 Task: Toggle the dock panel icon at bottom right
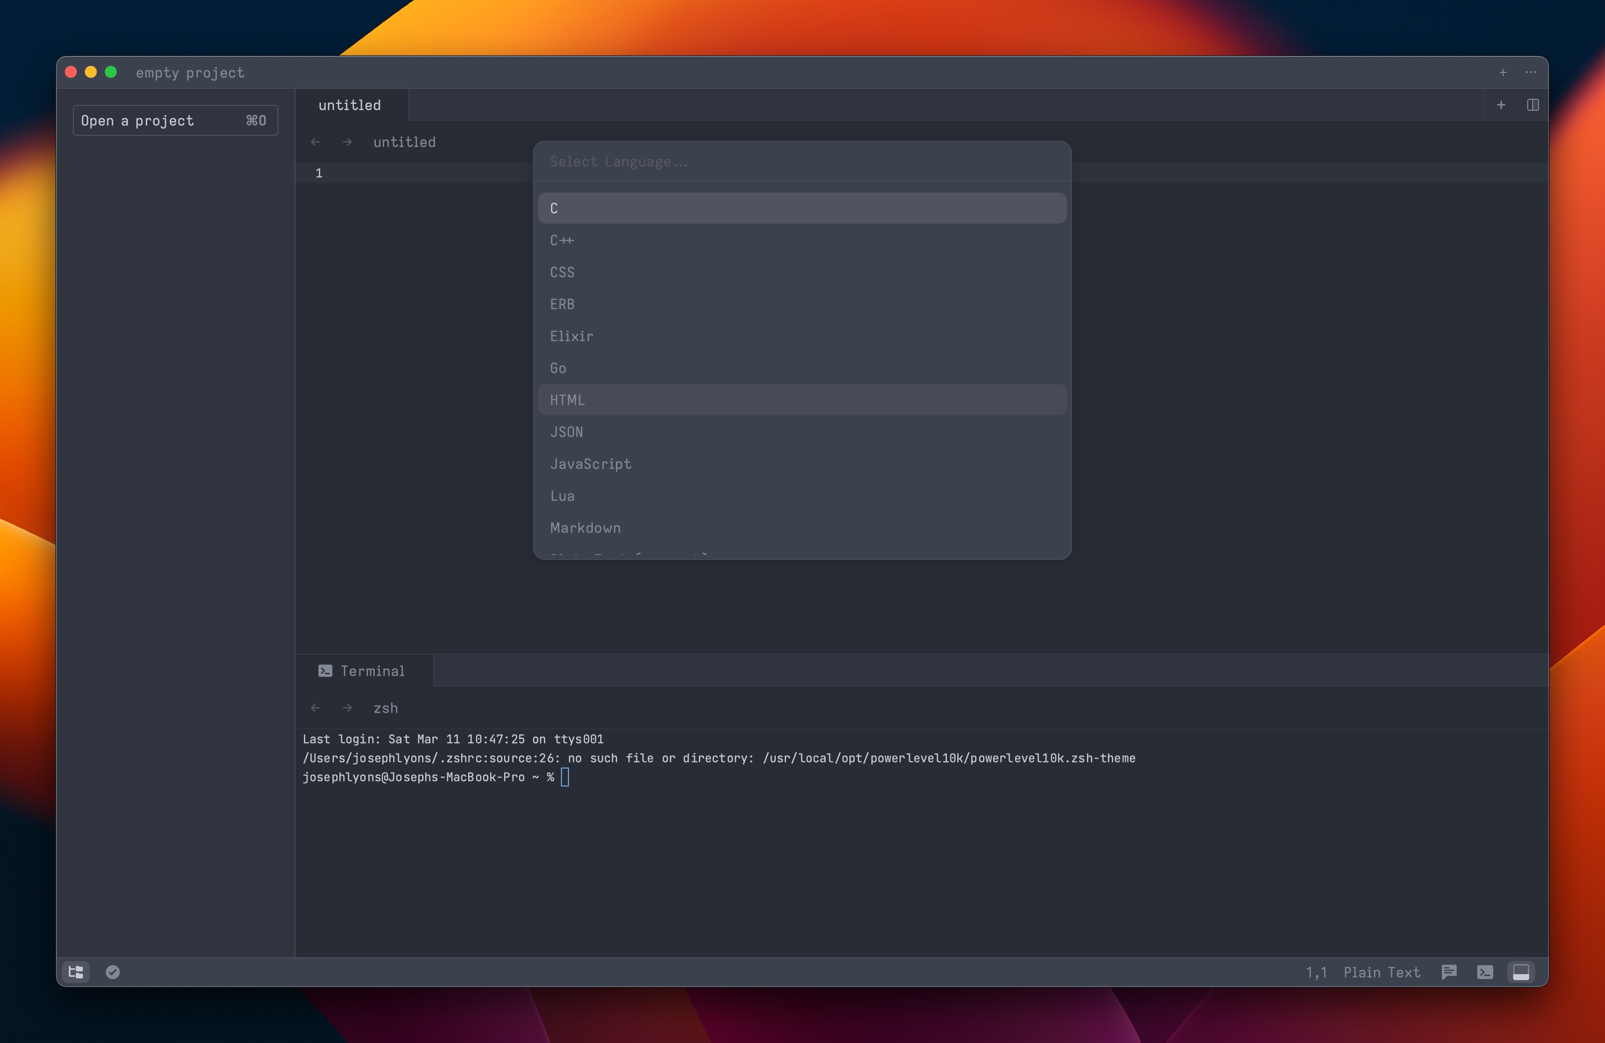1521,972
